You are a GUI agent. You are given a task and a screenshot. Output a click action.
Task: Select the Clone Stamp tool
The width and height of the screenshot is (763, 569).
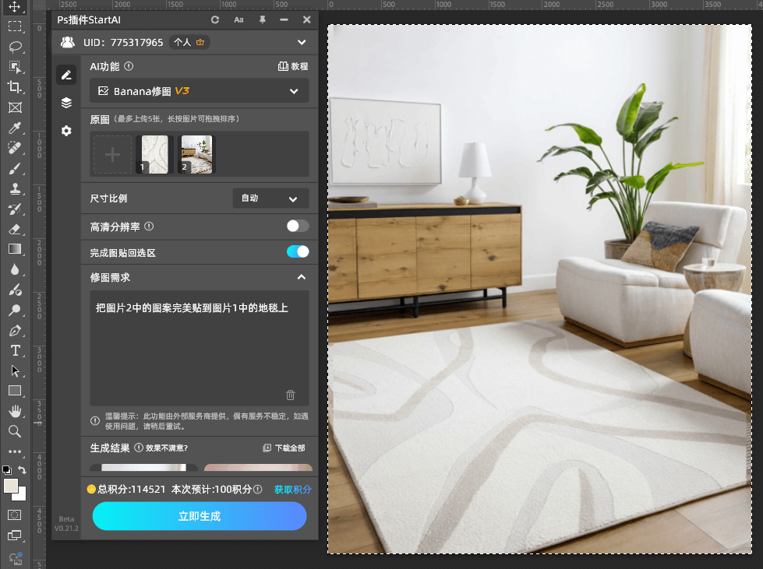tap(15, 188)
